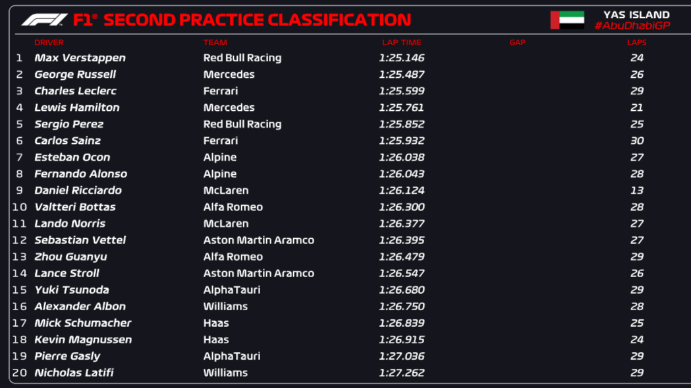Viewport: 691px width, 388px height.
Task: Select the TEAM column header
Action: [215, 43]
